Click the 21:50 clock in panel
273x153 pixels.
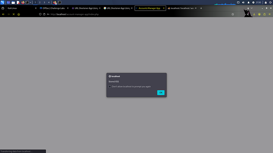point(258,2)
